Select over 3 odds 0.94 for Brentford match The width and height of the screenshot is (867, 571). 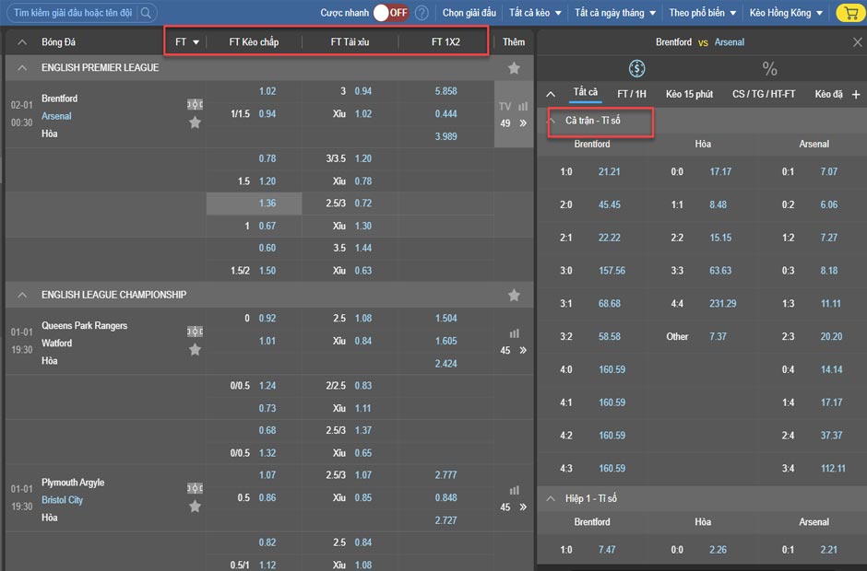[362, 91]
